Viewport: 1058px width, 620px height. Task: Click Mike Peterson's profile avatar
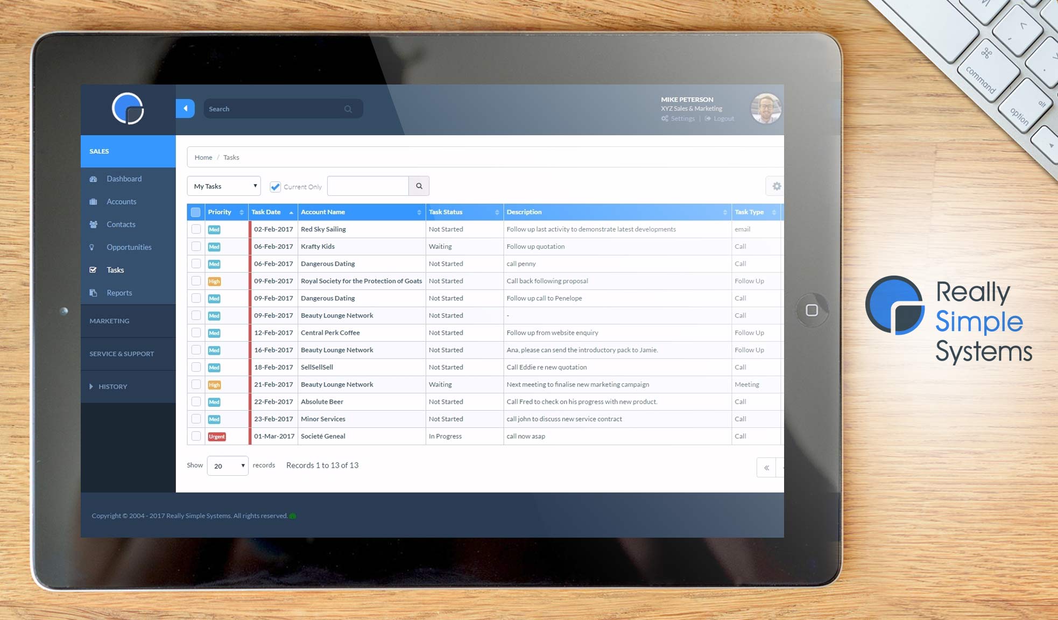coord(765,108)
